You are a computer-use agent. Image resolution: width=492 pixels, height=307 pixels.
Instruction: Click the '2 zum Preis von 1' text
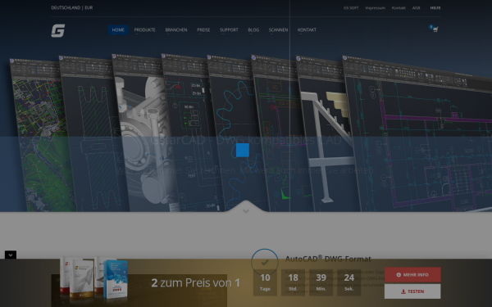[195, 283]
